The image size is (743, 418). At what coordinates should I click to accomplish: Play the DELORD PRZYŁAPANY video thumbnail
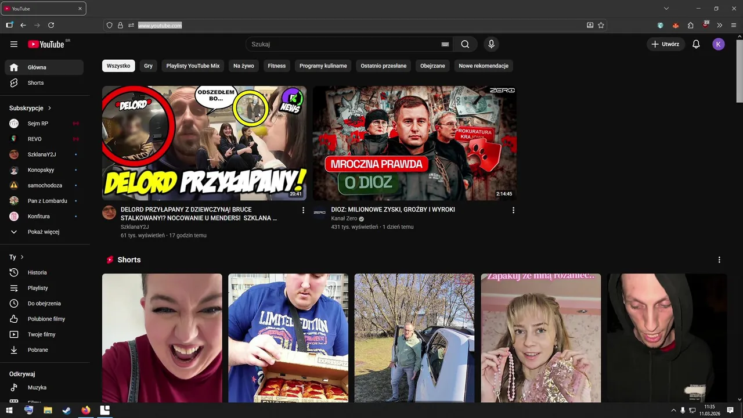tap(204, 143)
